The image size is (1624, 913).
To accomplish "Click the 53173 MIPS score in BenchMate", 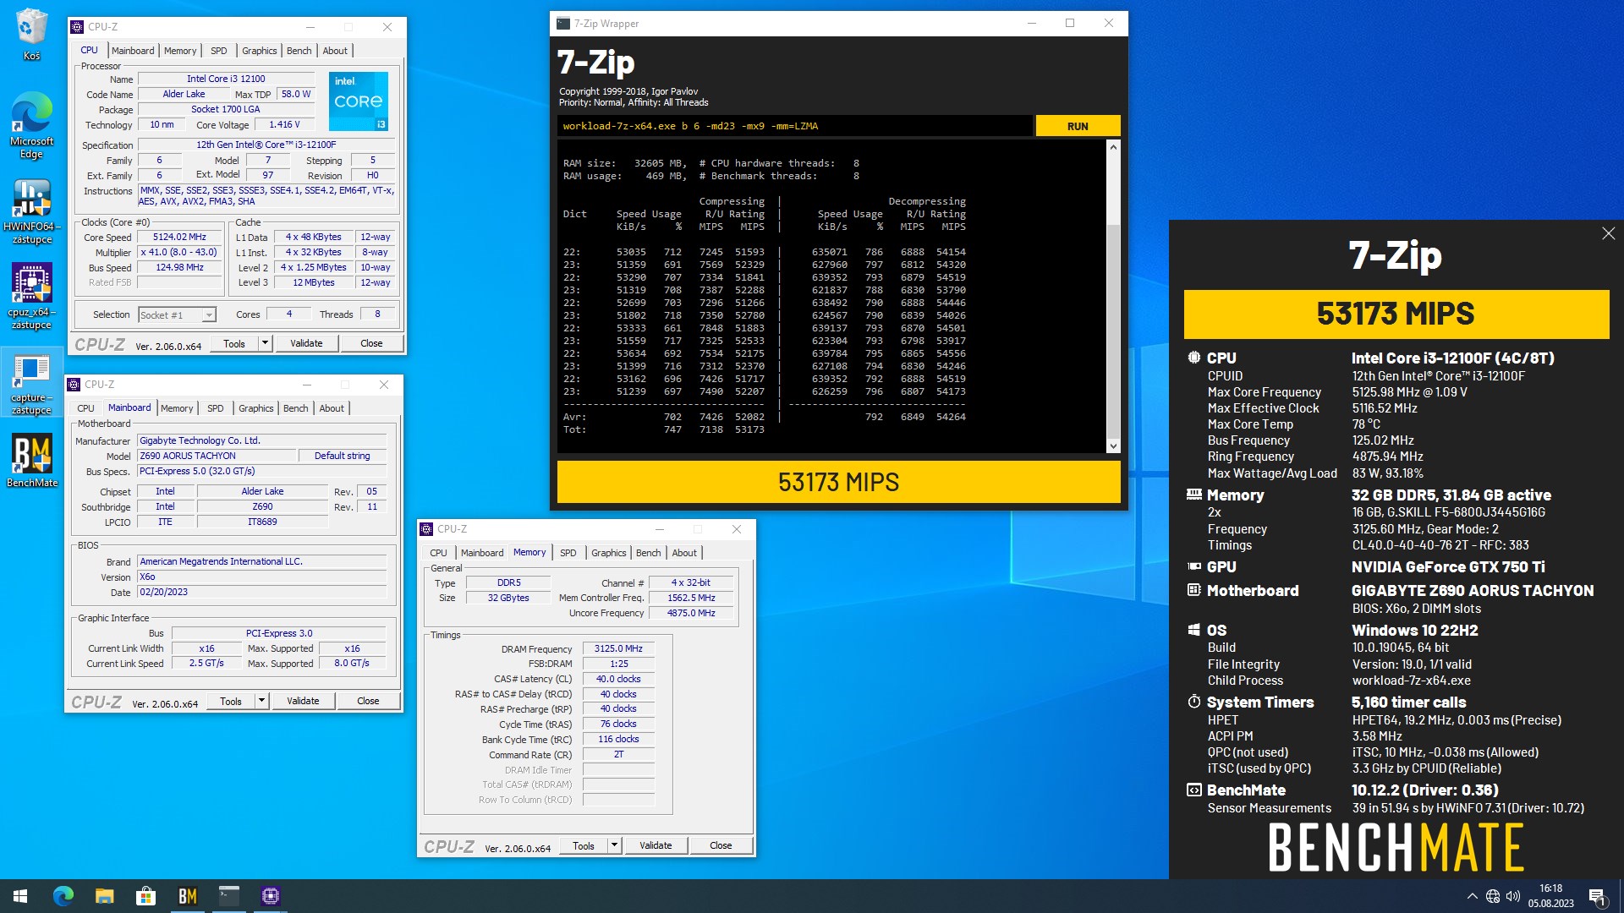I will [x=1396, y=314].
